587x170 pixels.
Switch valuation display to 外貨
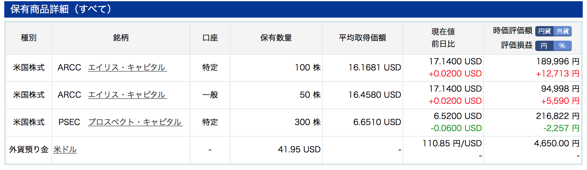(x=563, y=31)
